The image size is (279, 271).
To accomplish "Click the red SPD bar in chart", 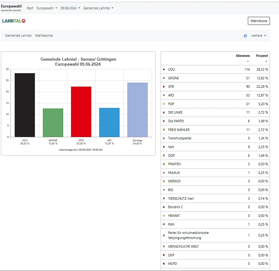I will click(81, 112).
